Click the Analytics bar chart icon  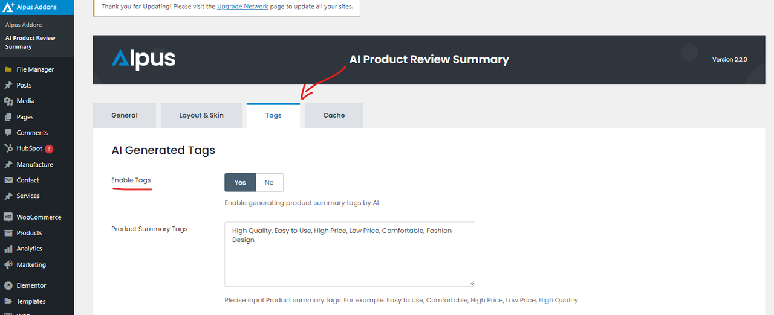(8, 249)
